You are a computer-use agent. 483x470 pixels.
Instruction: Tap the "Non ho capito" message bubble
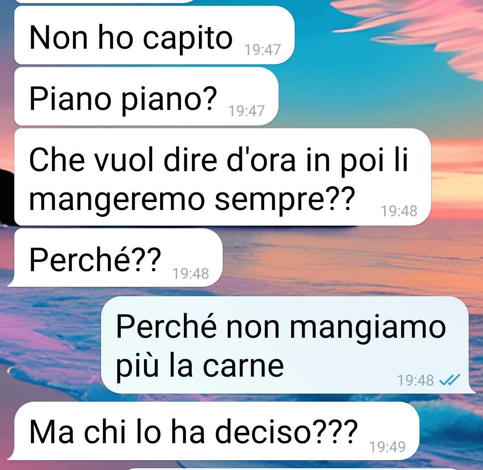pyautogui.click(x=154, y=35)
